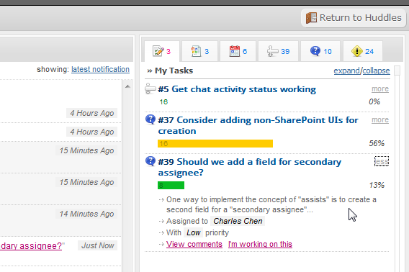Screen dimensions: 409x272
Task: Collapse task #39 with the less link
Action: point(382,161)
